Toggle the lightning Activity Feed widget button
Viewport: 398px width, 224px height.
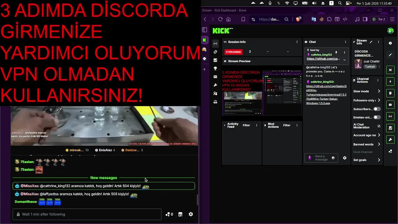click(390, 82)
